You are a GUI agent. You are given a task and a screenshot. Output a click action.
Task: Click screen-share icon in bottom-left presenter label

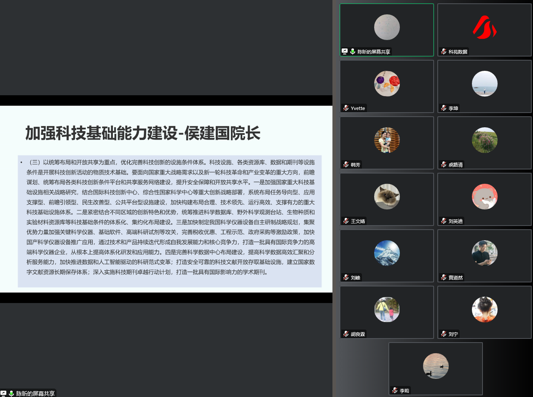(x=3, y=394)
